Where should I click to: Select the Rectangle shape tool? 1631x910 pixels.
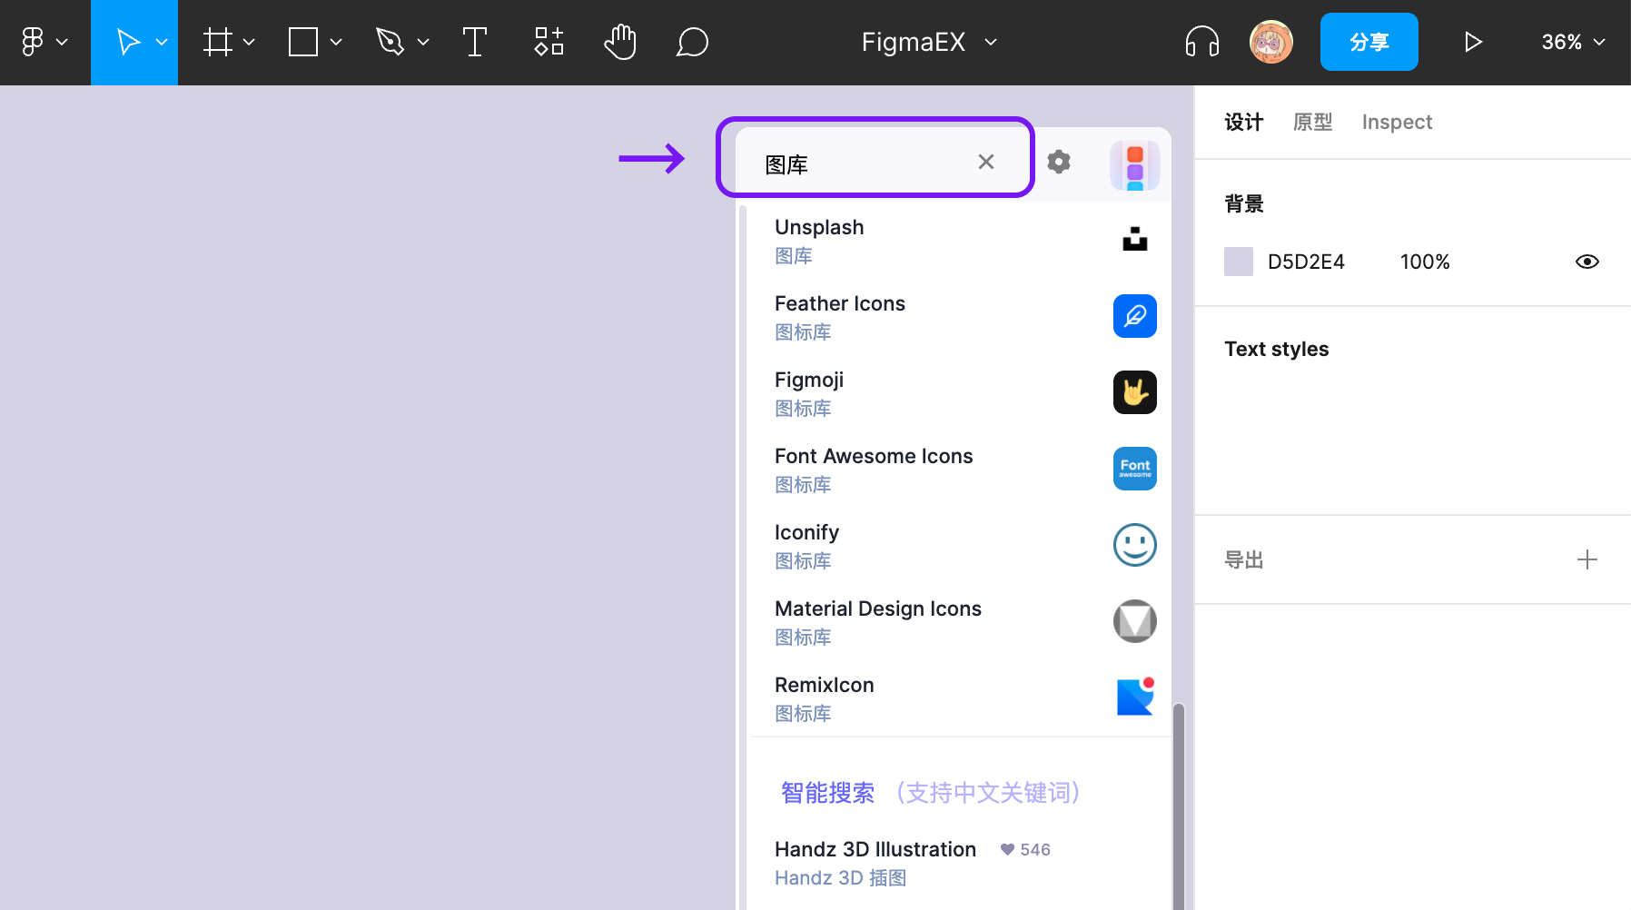pyautogui.click(x=303, y=42)
